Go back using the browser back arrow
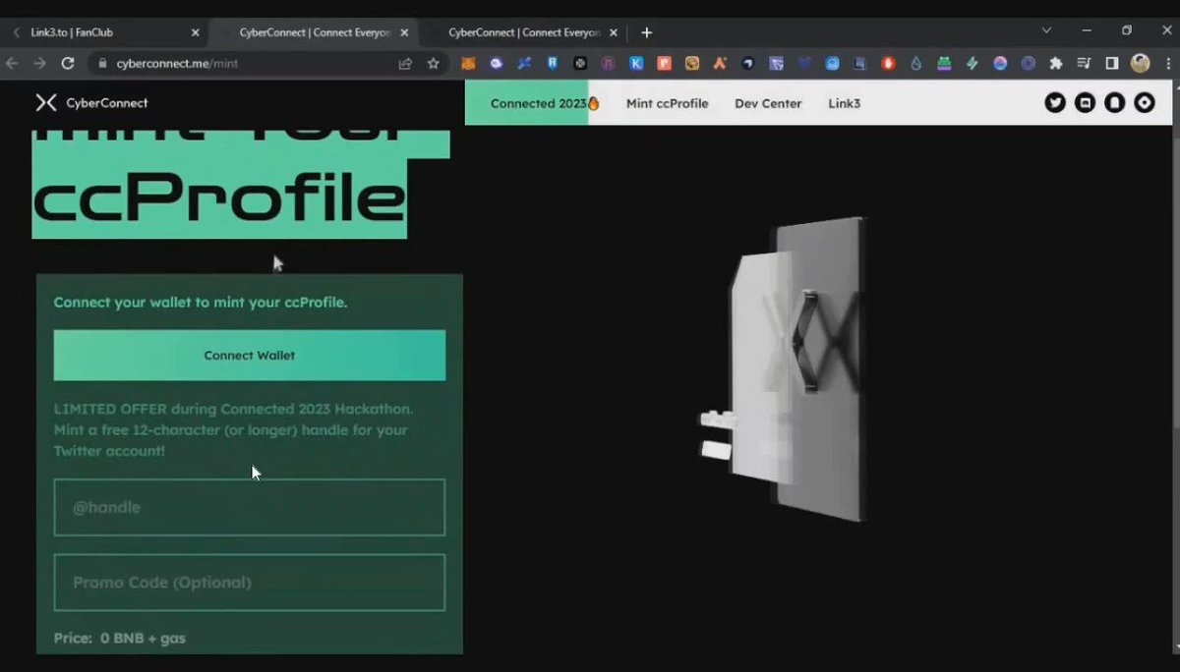Image resolution: width=1180 pixels, height=672 pixels. pyautogui.click(x=12, y=63)
